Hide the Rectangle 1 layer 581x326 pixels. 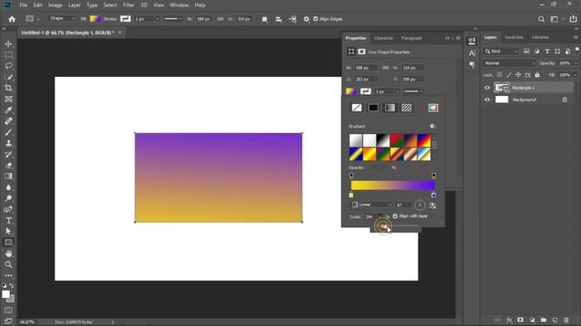point(487,88)
